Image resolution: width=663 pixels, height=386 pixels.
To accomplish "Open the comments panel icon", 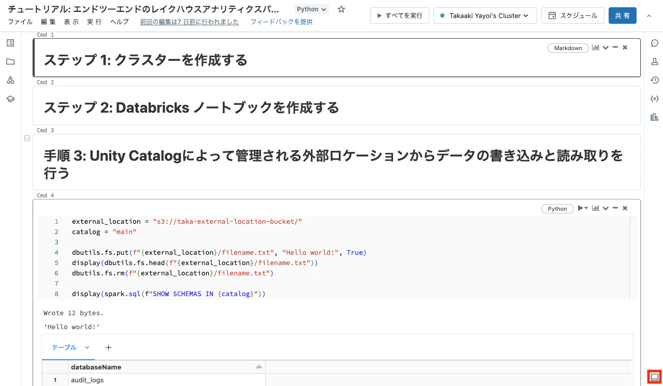I will [x=654, y=43].
